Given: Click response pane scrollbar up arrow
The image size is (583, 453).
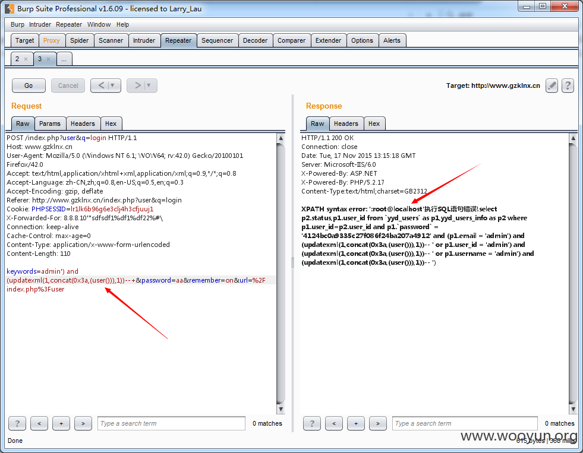Looking at the screenshot, I should (573, 138).
